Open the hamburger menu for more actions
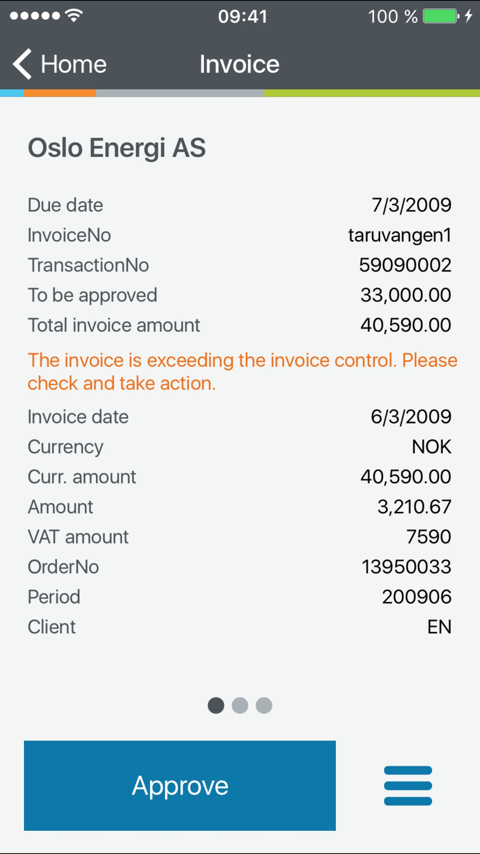This screenshot has height=854, width=480. [x=408, y=786]
